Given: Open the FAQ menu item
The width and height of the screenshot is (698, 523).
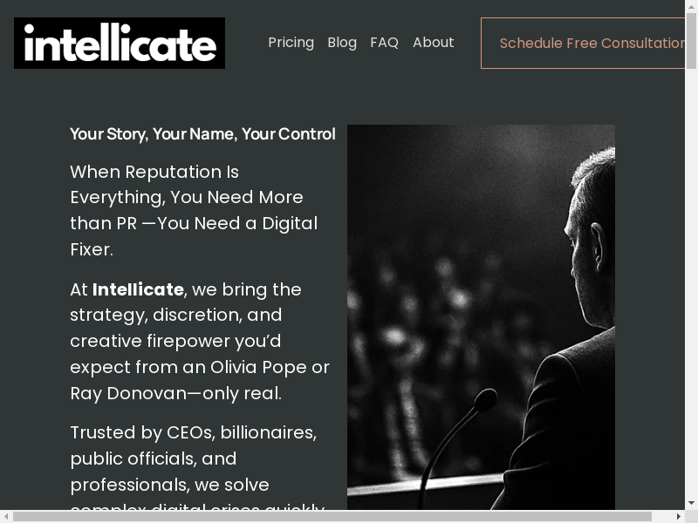Looking at the screenshot, I should coord(384,43).
